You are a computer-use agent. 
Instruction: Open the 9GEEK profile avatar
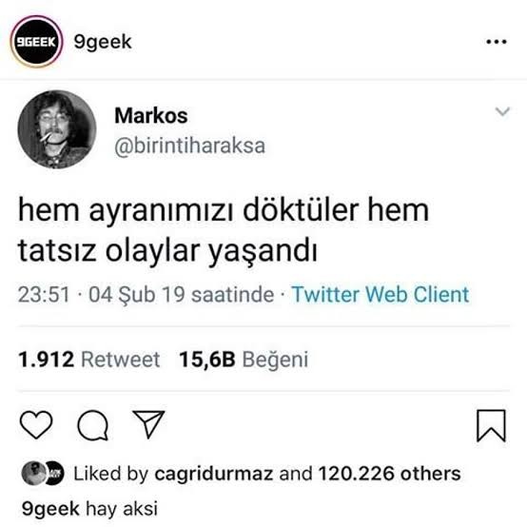(x=36, y=42)
